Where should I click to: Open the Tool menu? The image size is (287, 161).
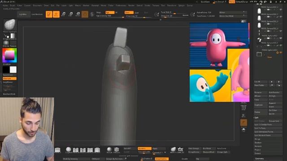click(x=163, y=5)
